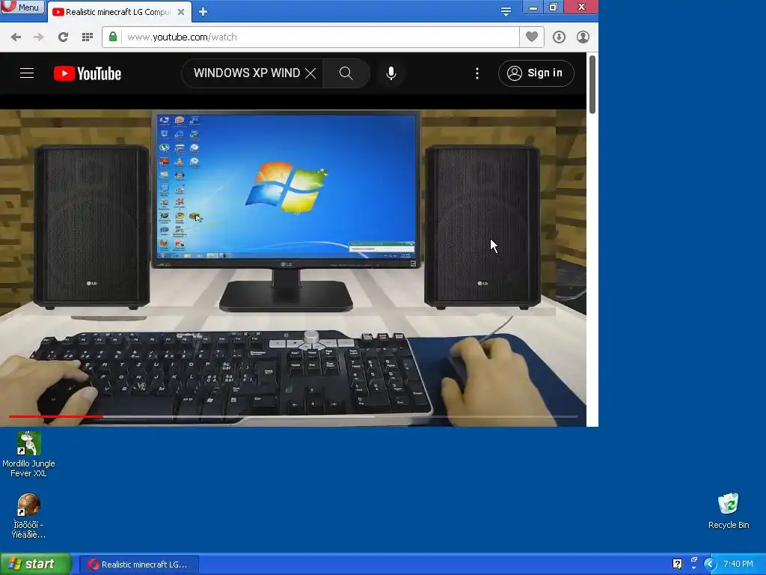Open the Opera tab menu icon
The height and width of the screenshot is (575, 766).
[x=506, y=11]
